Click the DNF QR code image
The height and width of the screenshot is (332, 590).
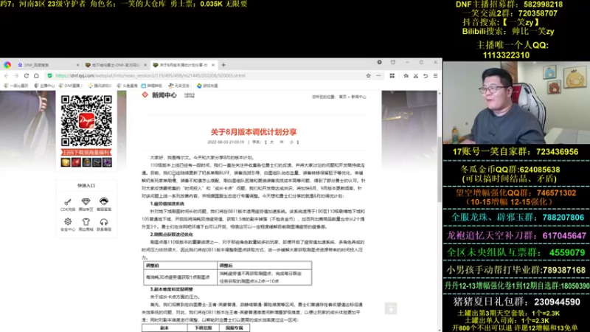coord(86,120)
